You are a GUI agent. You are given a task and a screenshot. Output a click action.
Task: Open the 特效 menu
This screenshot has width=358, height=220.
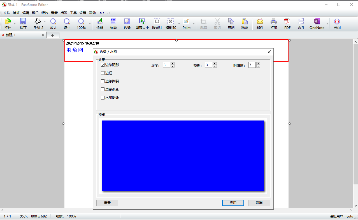(x=45, y=13)
